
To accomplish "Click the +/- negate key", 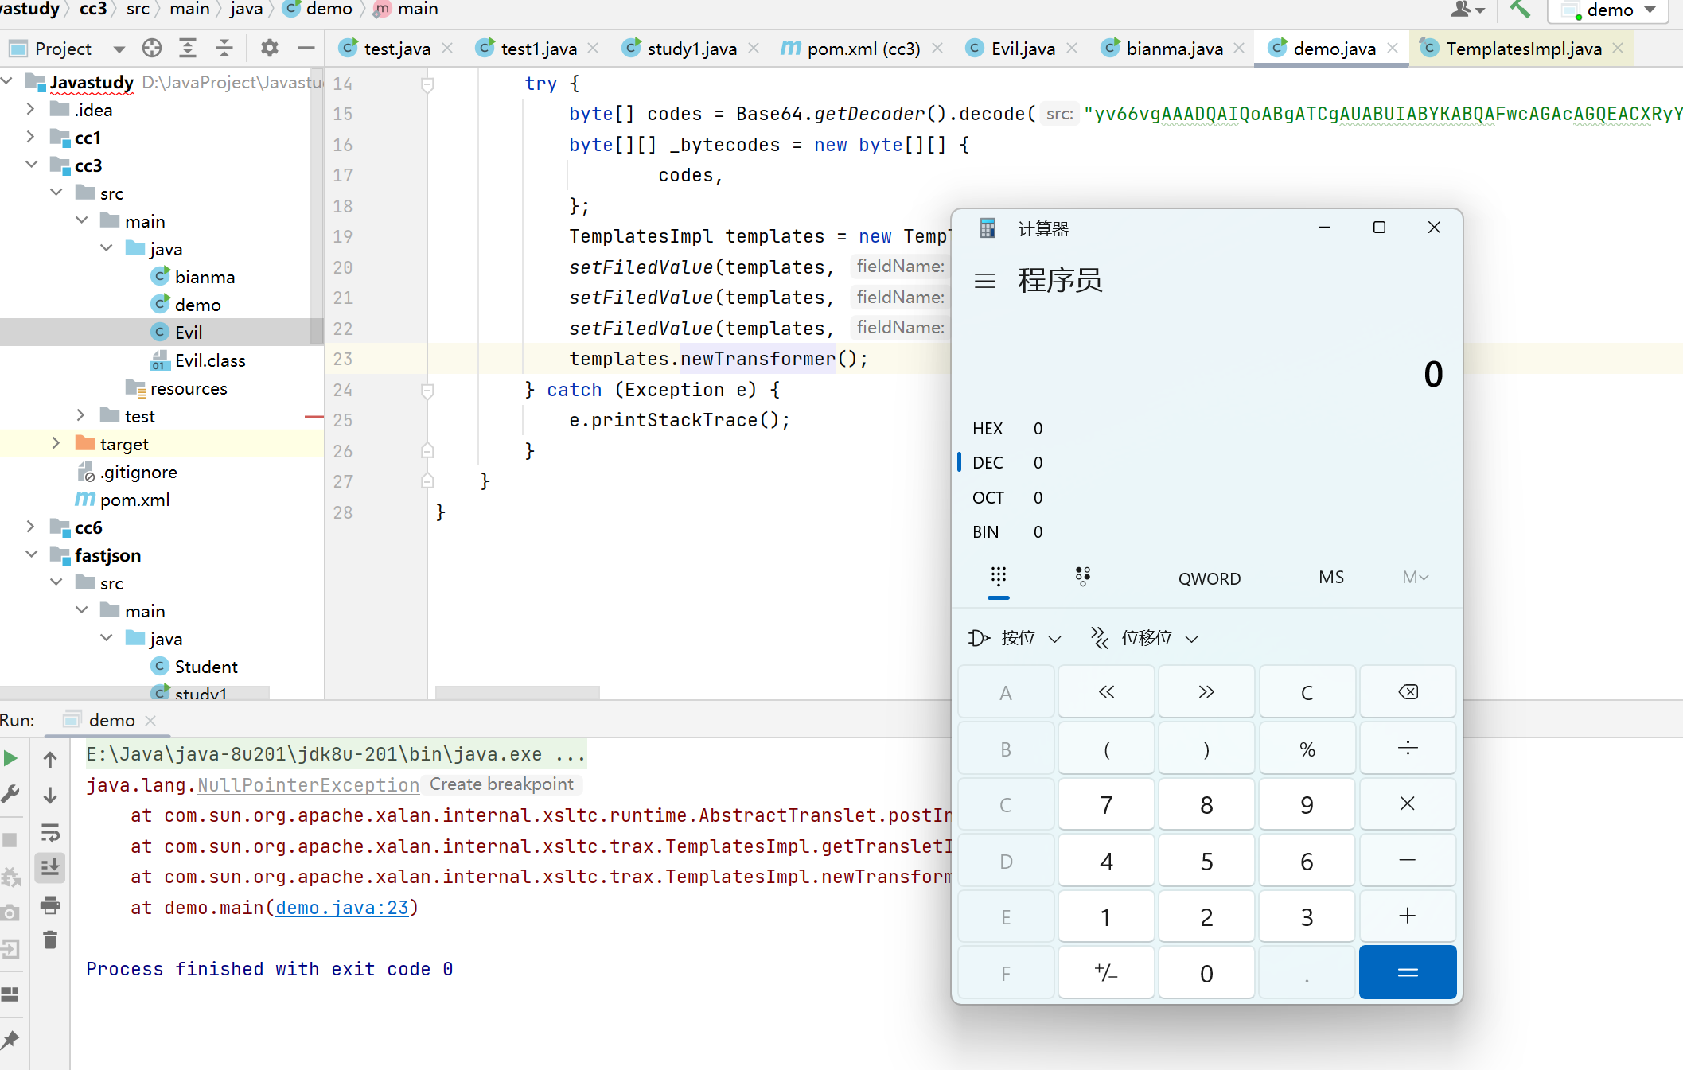I will tap(1106, 972).
